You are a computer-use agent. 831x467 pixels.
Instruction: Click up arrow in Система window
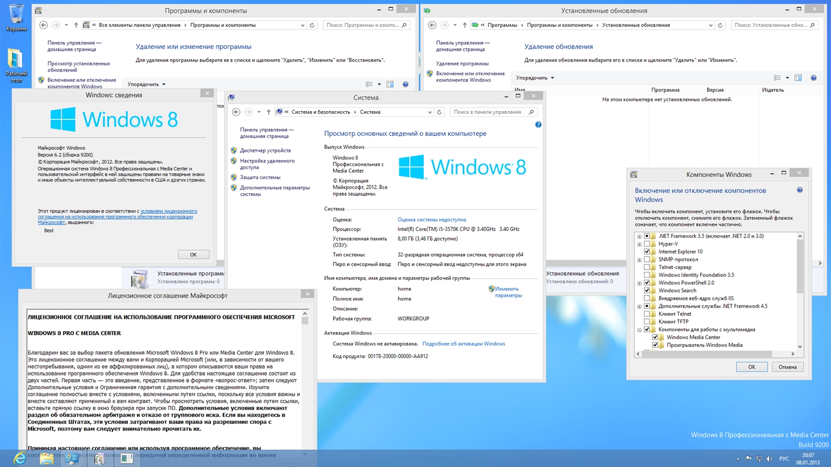269,112
